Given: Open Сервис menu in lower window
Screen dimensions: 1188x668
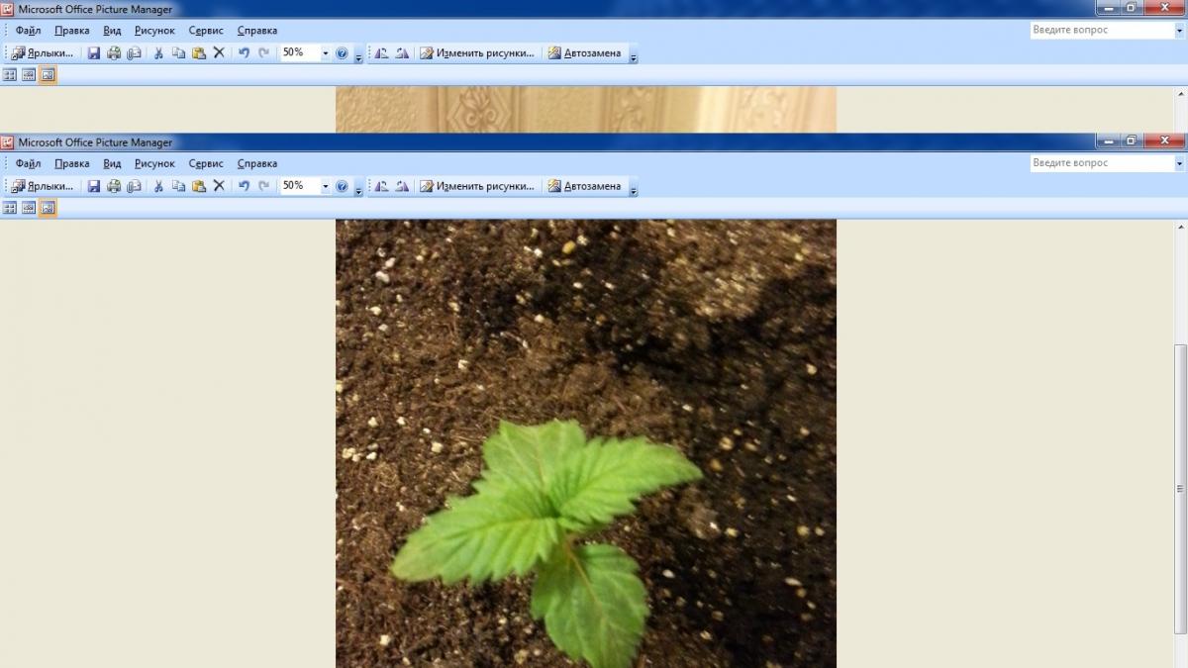Looking at the screenshot, I should point(206,163).
